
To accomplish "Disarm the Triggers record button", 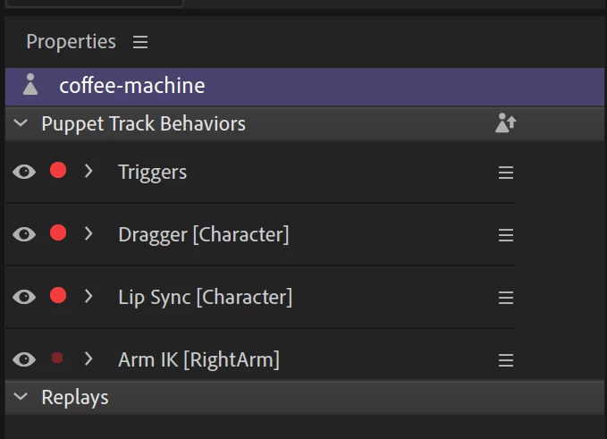I will (x=58, y=171).
